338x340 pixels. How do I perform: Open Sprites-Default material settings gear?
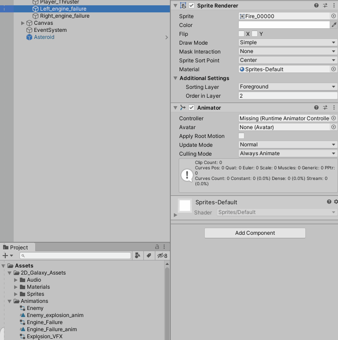(336, 202)
